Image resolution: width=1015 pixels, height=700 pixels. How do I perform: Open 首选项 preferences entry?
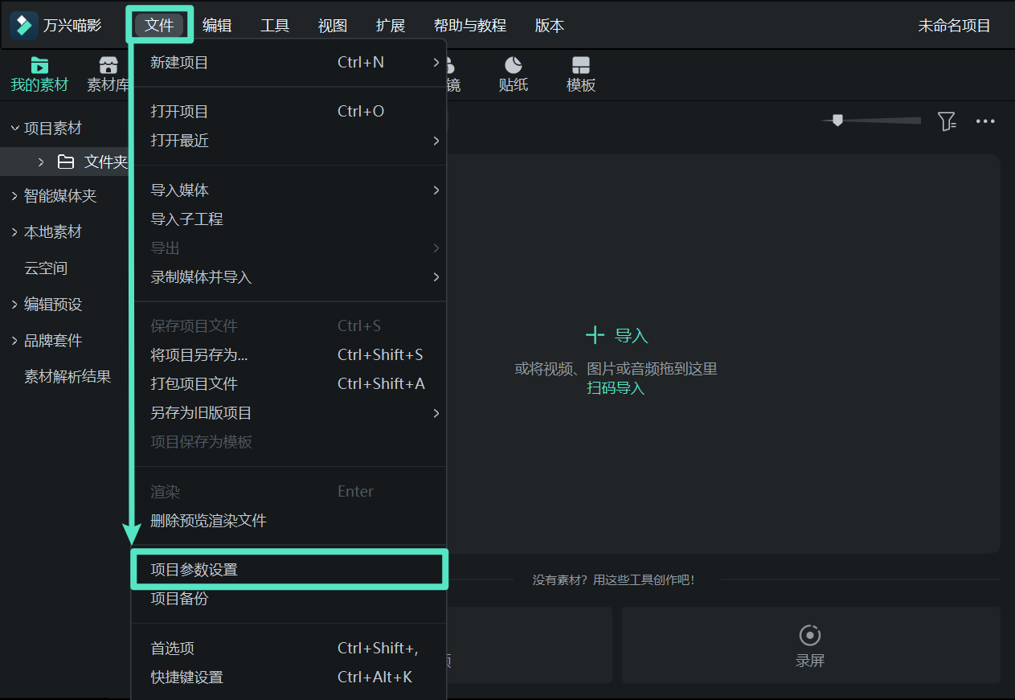289,649
